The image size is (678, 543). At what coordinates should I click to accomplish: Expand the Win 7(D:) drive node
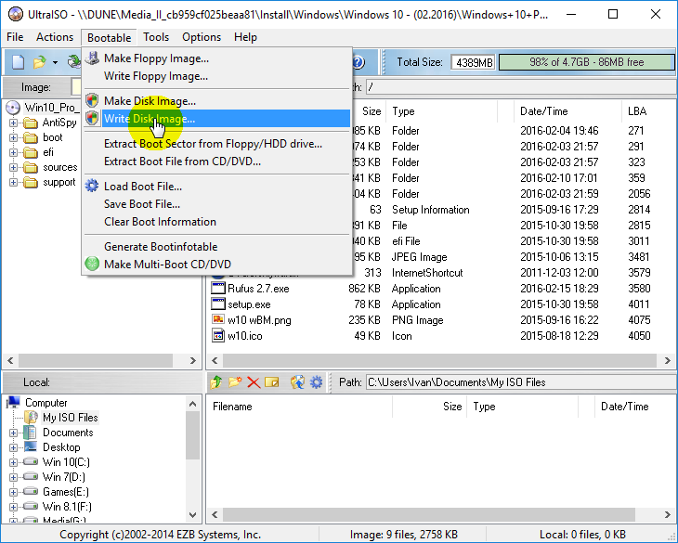[x=13, y=477]
